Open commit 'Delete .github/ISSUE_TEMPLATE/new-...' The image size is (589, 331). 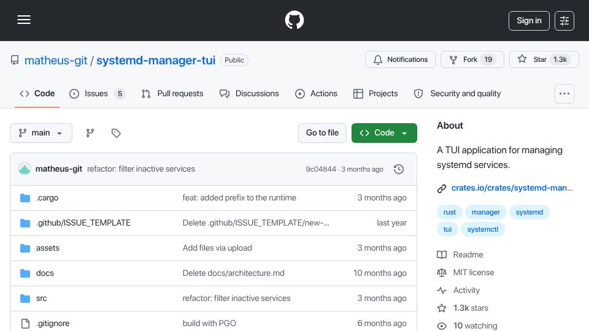pyautogui.click(x=256, y=223)
